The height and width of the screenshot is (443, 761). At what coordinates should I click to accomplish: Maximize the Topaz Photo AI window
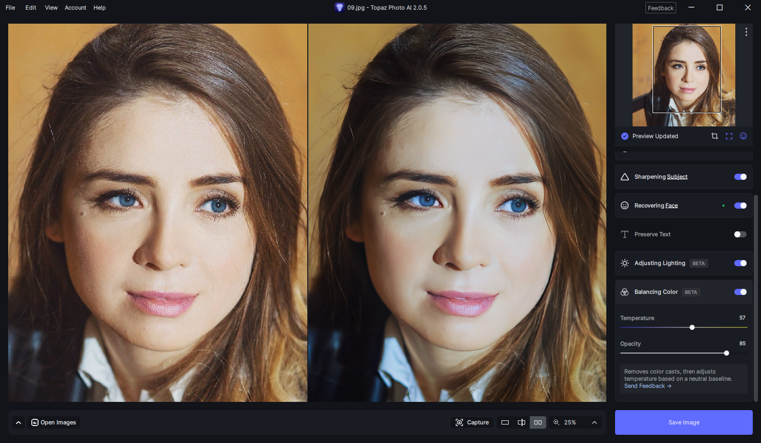pos(719,8)
